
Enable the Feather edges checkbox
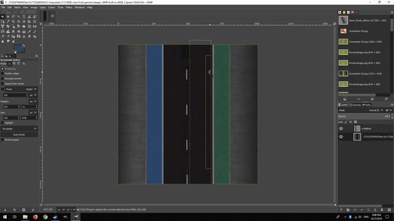coord(2,74)
